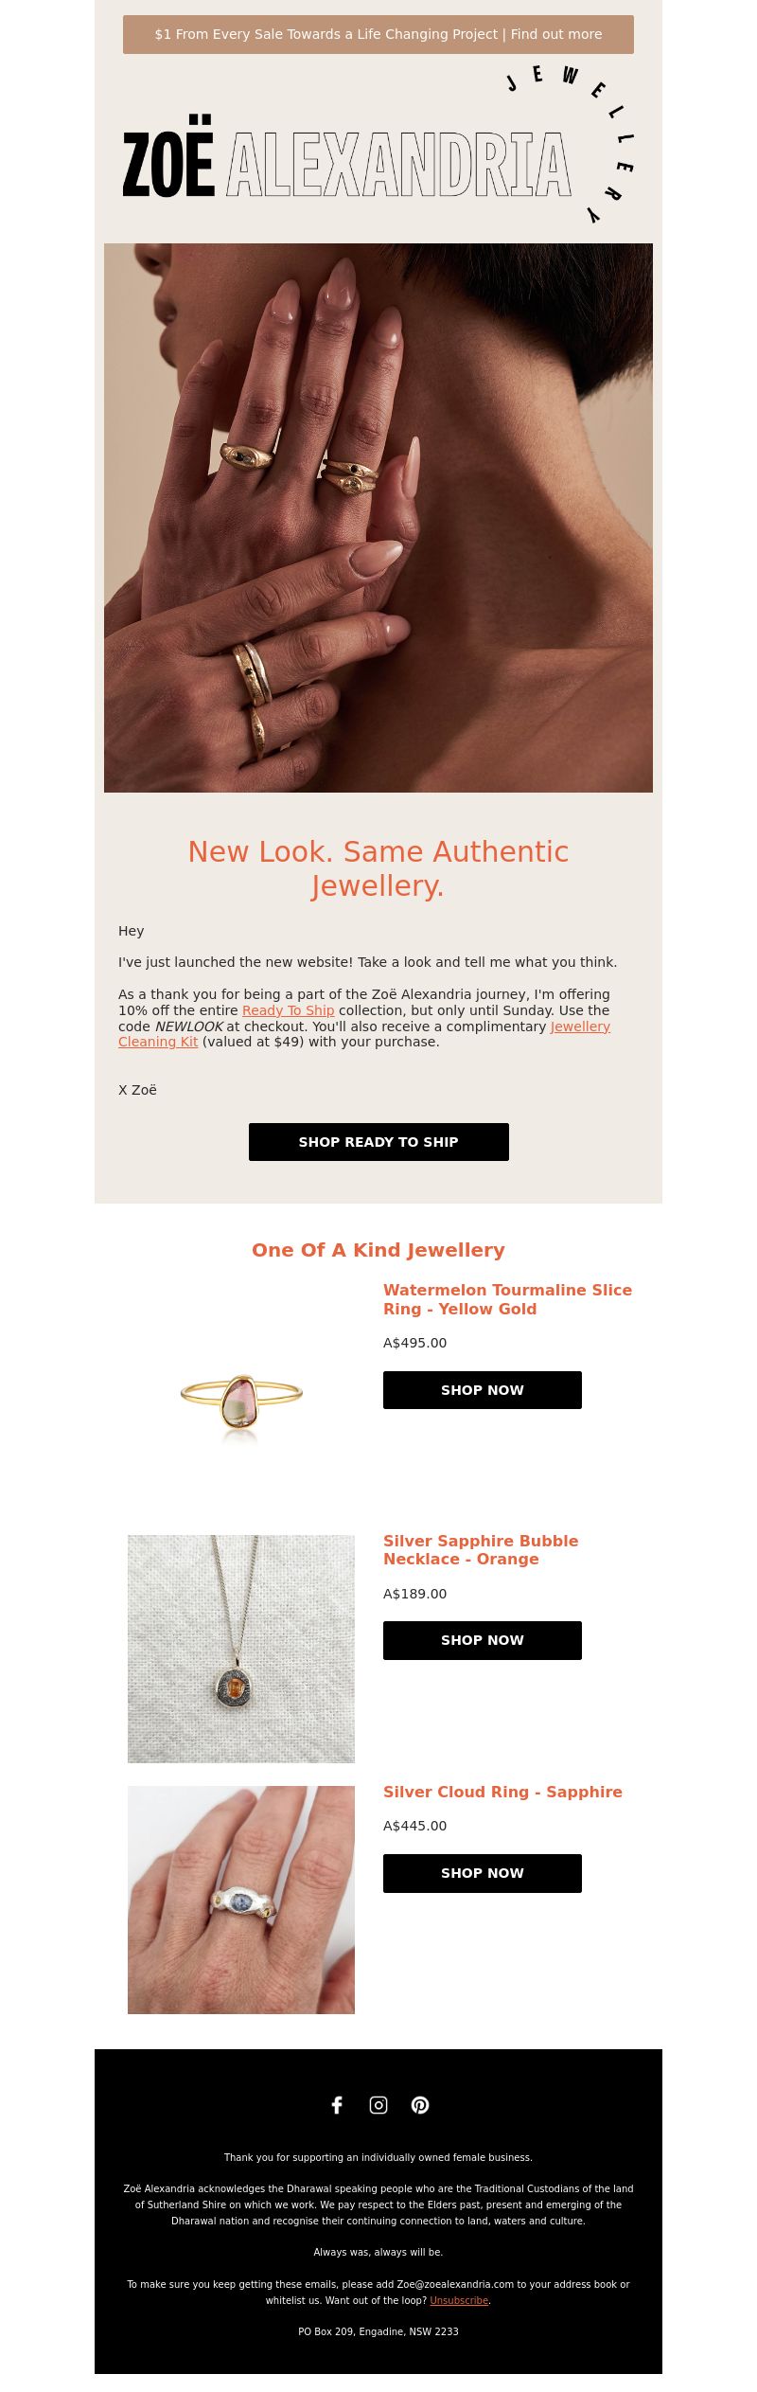Shop Now for the Silver Cloud Ring
The image size is (757, 2392).
tap(483, 1873)
